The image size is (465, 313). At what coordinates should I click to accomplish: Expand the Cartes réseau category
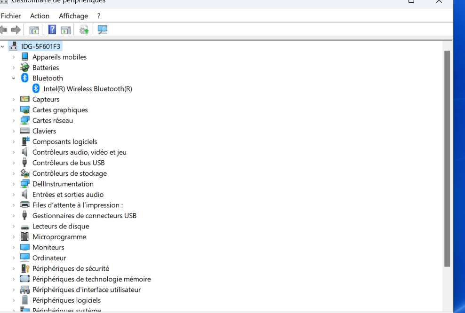point(14,120)
